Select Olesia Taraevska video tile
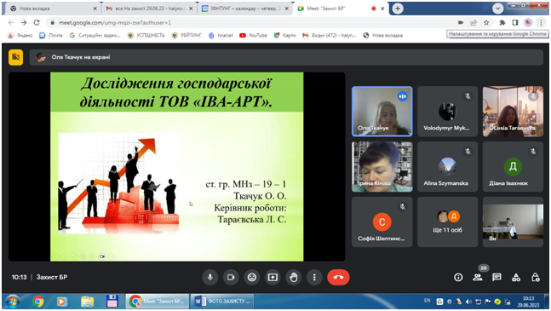Image resolution: width=551 pixels, height=311 pixels. tap(513, 111)
